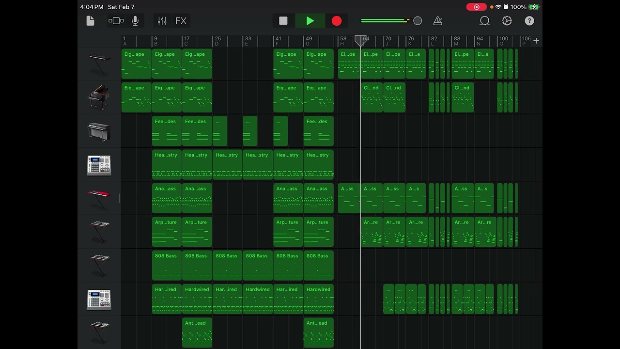Jump to bar 33 on the ruler
Viewport: 620px width, 349px height.
[248, 38]
